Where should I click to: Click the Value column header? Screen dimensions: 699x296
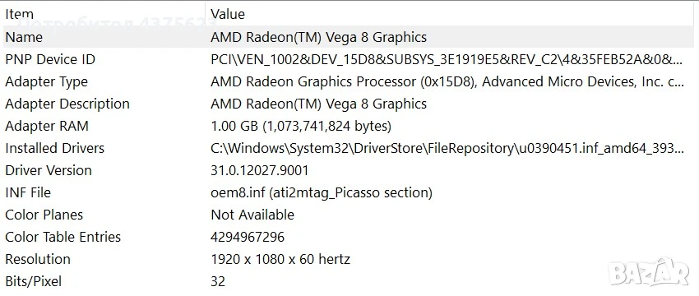pyautogui.click(x=450, y=14)
